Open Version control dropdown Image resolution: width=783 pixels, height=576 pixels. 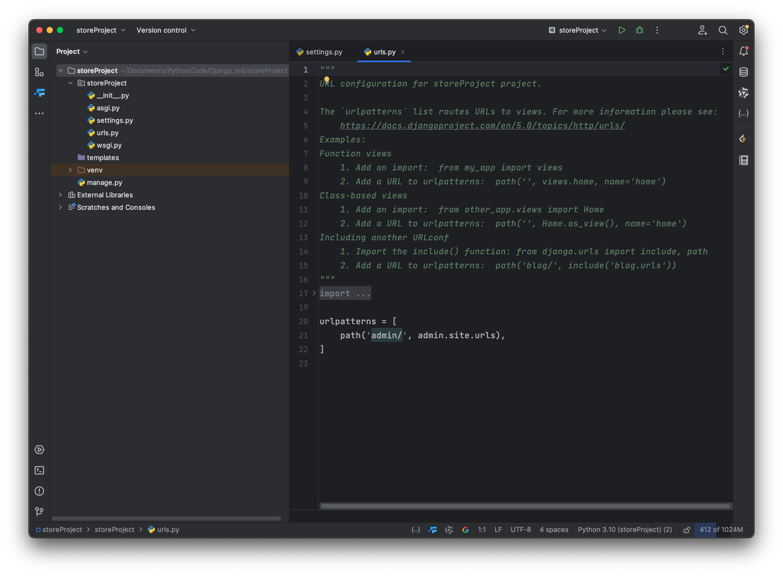coord(166,30)
